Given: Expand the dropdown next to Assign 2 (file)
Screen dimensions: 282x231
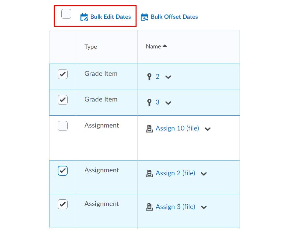Looking at the screenshot, I should (204, 174).
